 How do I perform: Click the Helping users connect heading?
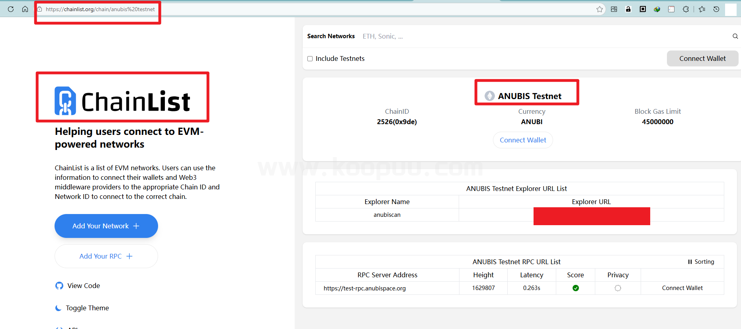(129, 138)
